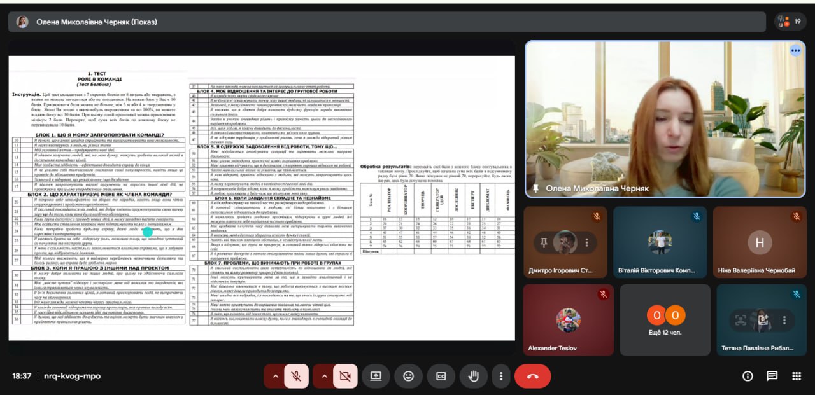The image size is (815, 395).
Task: Open the chat panel icon
Action: click(x=772, y=376)
